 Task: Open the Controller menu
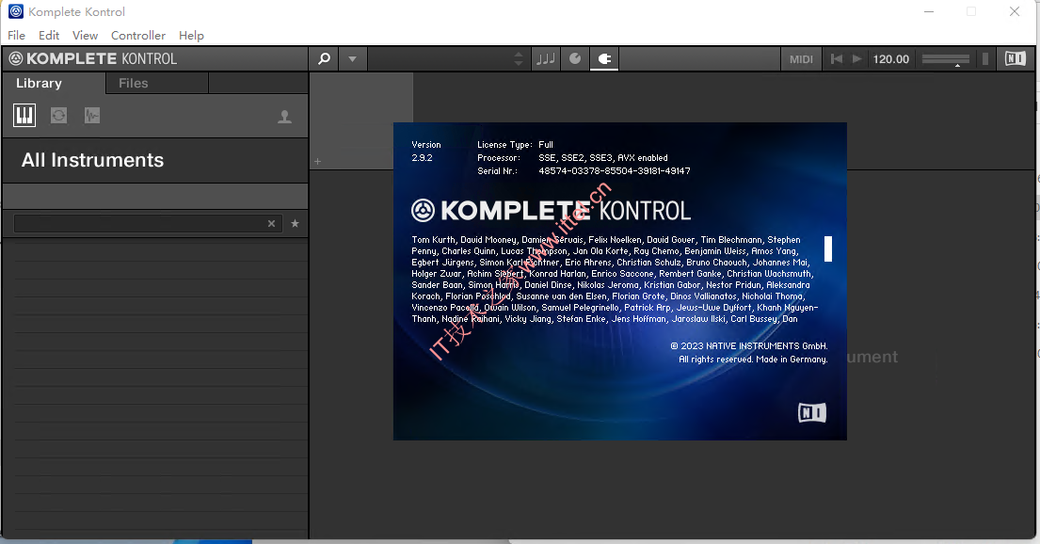point(138,35)
